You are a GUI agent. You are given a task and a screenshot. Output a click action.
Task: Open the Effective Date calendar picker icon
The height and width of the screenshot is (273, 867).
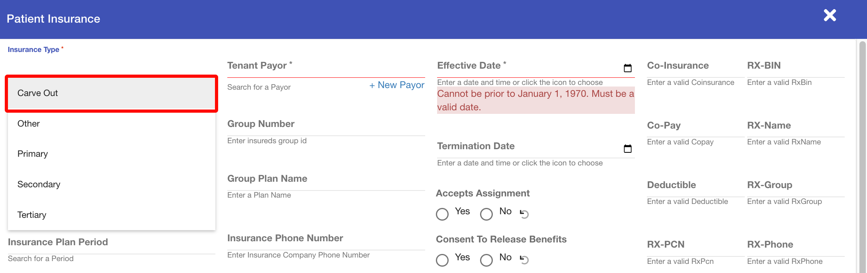pos(627,68)
